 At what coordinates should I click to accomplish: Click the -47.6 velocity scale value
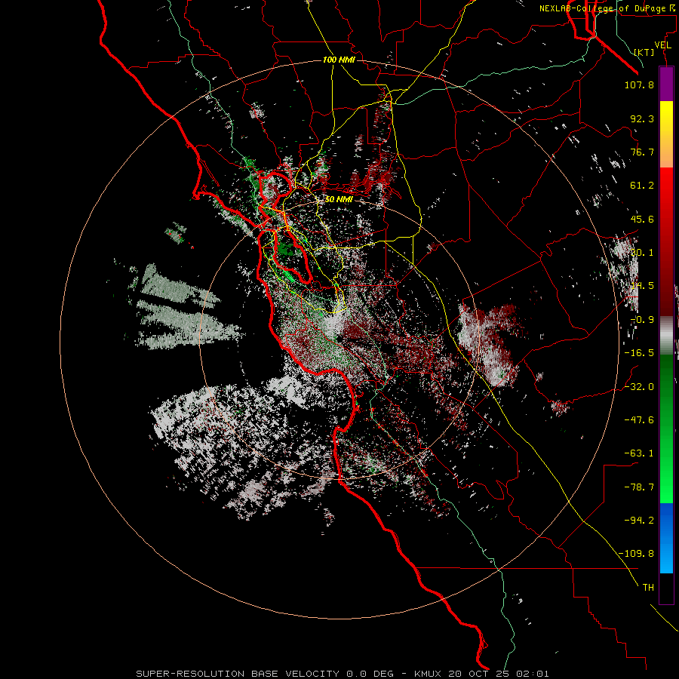(x=639, y=420)
